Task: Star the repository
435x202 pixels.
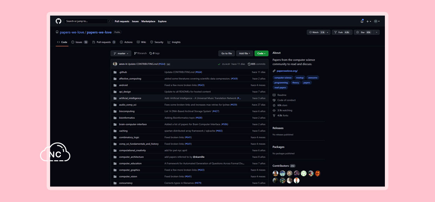Action: click(364, 32)
